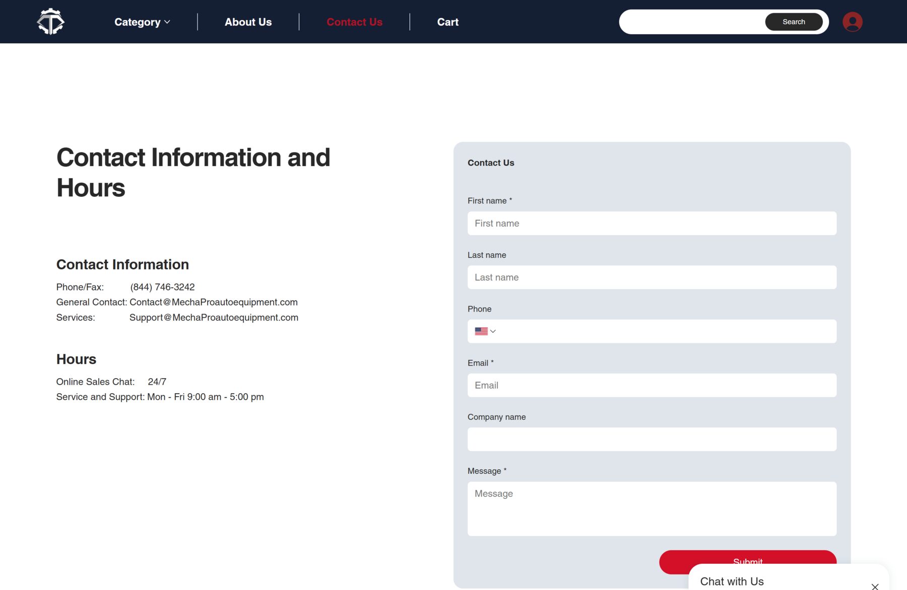907x590 pixels.
Task: Expand the Category dropdown menu
Action: [x=142, y=22]
